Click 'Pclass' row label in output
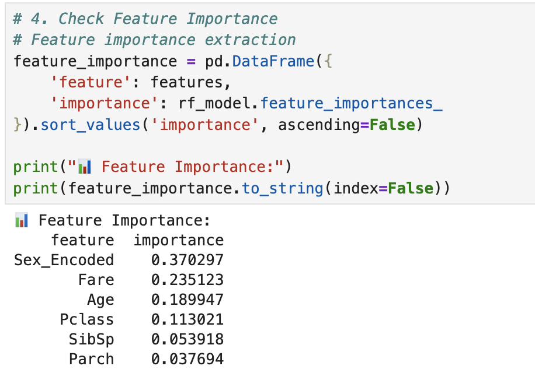The height and width of the screenshot is (373, 535). [86, 319]
